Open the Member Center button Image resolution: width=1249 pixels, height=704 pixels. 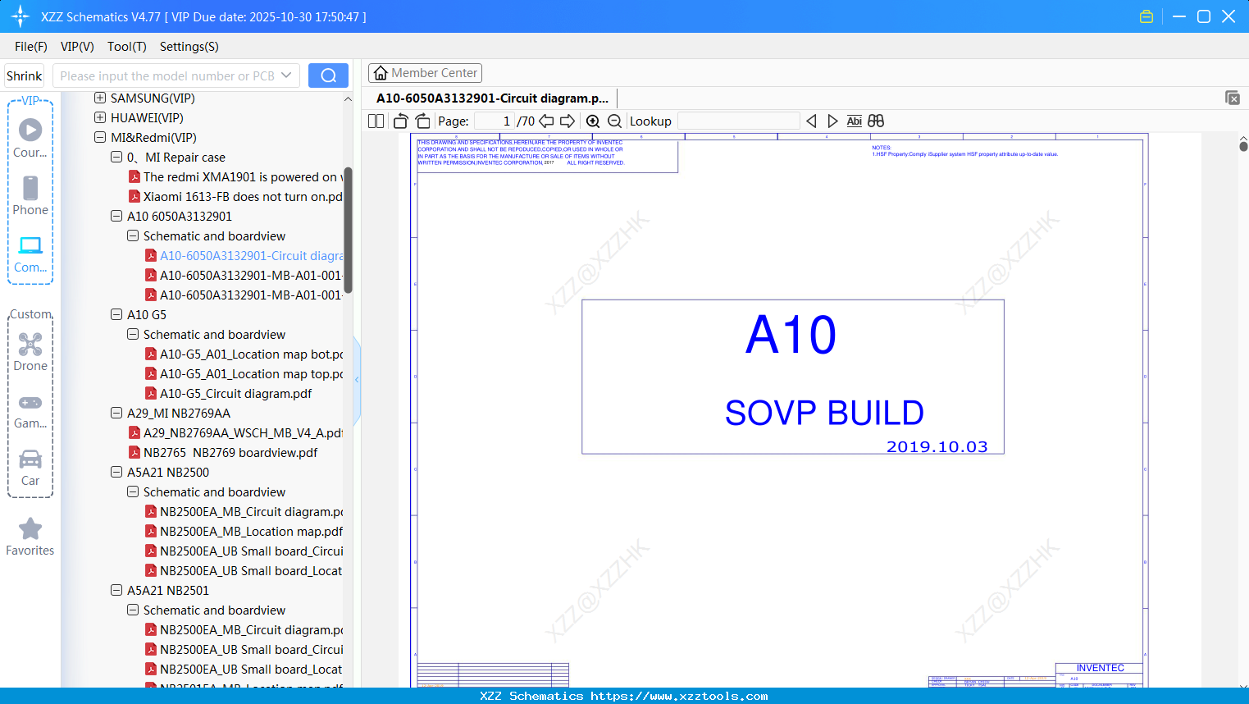coord(425,73)
